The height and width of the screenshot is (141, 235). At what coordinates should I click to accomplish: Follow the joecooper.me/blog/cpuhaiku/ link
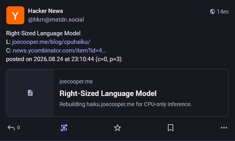pyautogui.click(x=51, y=42)
